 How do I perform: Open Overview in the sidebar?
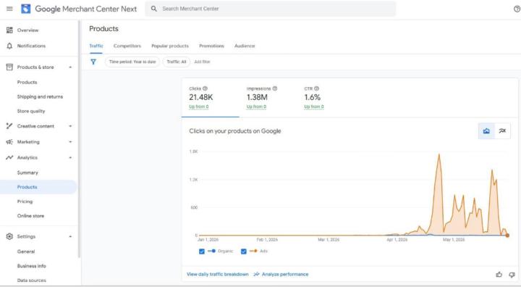click(x=27, y=30)
